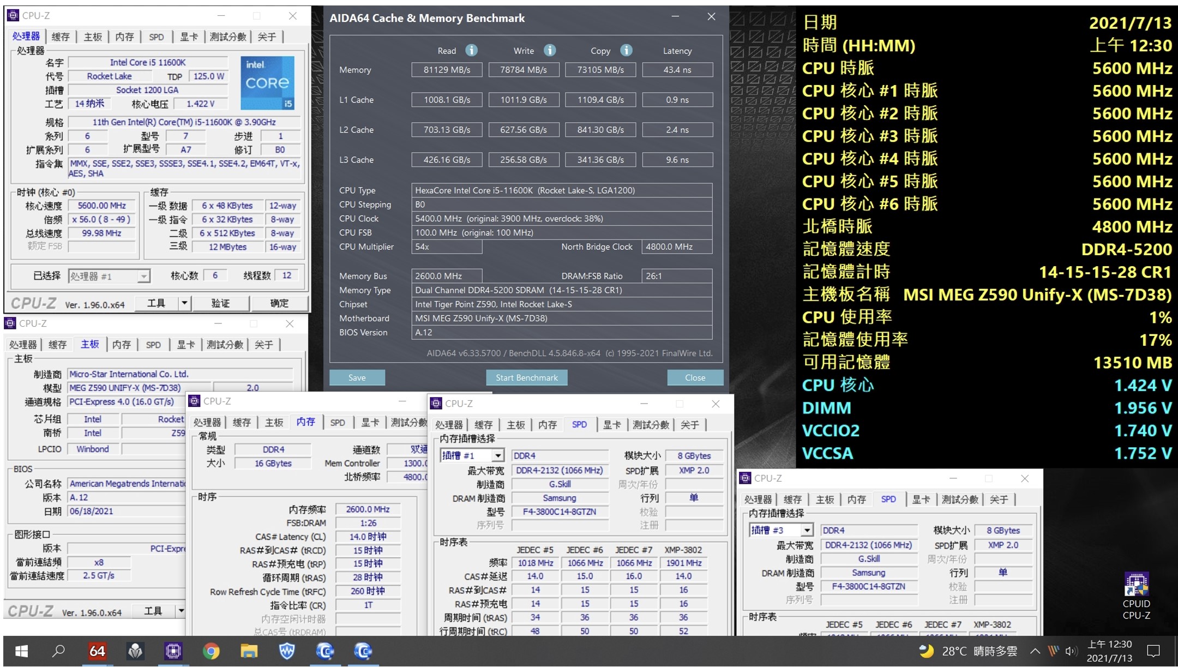The height and width of the screenshot is (667, 1178).
Task: Click DRAM:FSB Ratio 26:1 field
Action: click(x=677, y=276)
